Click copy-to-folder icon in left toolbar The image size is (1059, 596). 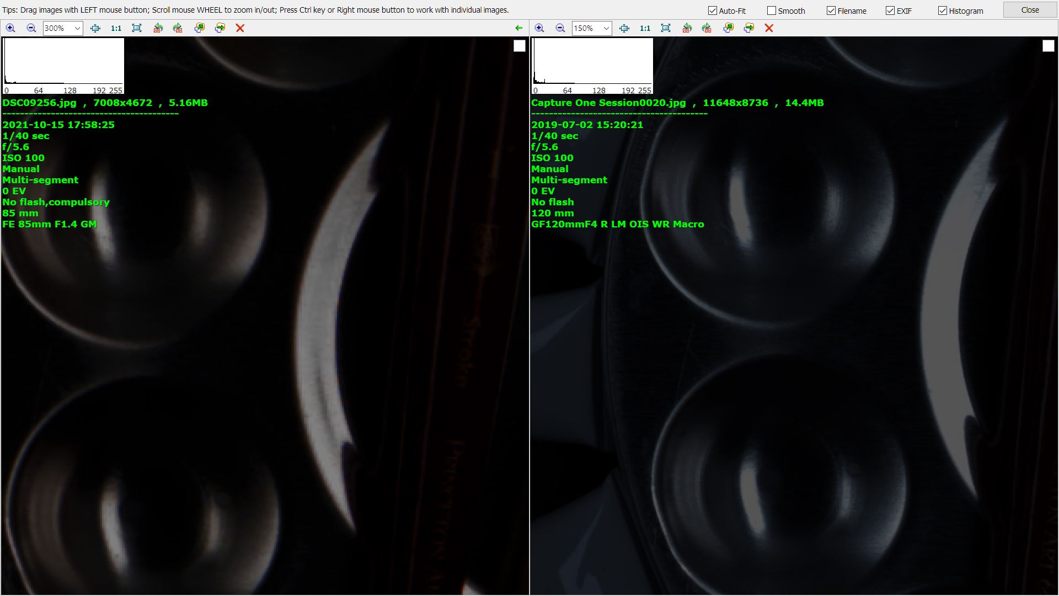tap(199, 28)
